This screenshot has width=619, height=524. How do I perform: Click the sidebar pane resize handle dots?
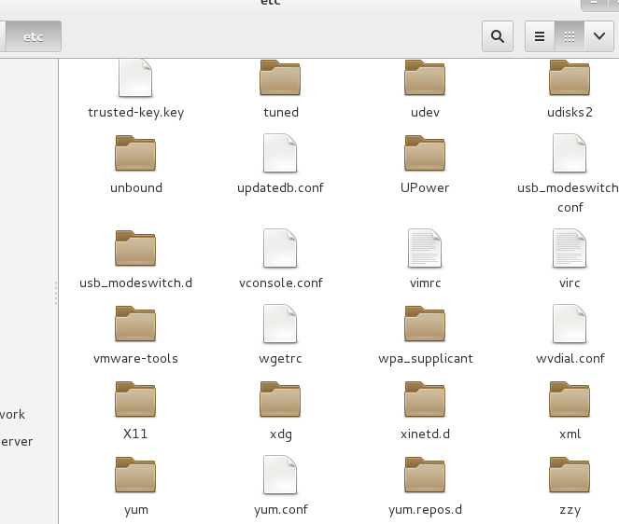tap(56, 293)
